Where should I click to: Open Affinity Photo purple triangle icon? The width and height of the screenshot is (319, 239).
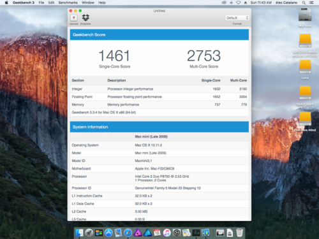tap(138, 233)
